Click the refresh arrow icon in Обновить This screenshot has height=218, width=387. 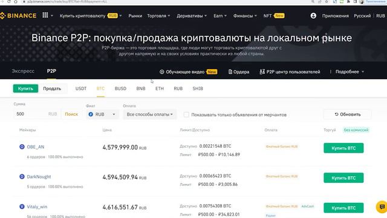coord(336,114)
